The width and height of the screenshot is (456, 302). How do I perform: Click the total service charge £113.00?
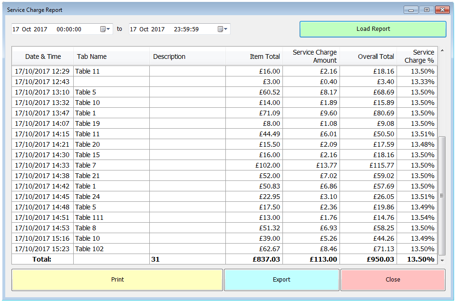tap(311, 259)
